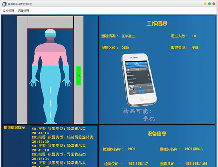Click the 通过人数 value 18
This screenshot has width=218, height=167.
click(x=194, y=36)
